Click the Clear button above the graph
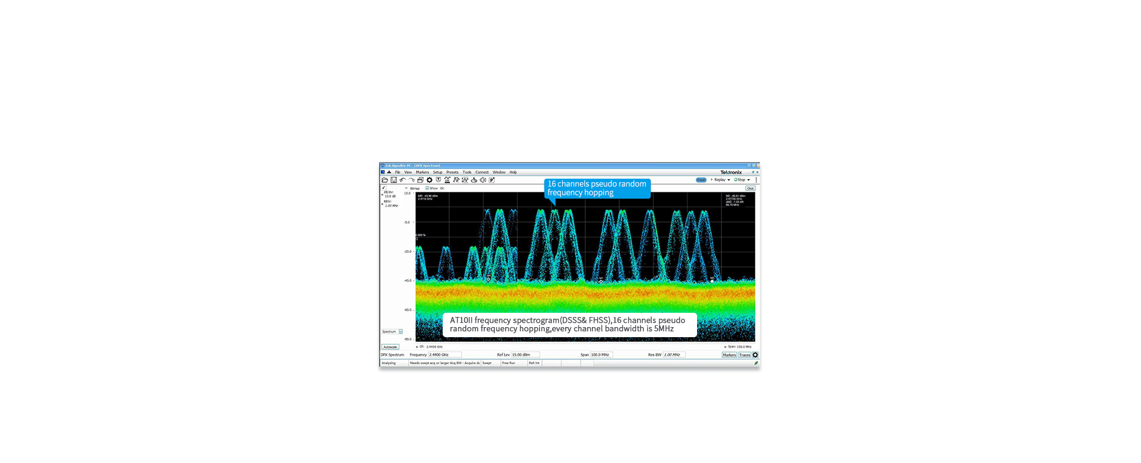 [x=750, y=188]
